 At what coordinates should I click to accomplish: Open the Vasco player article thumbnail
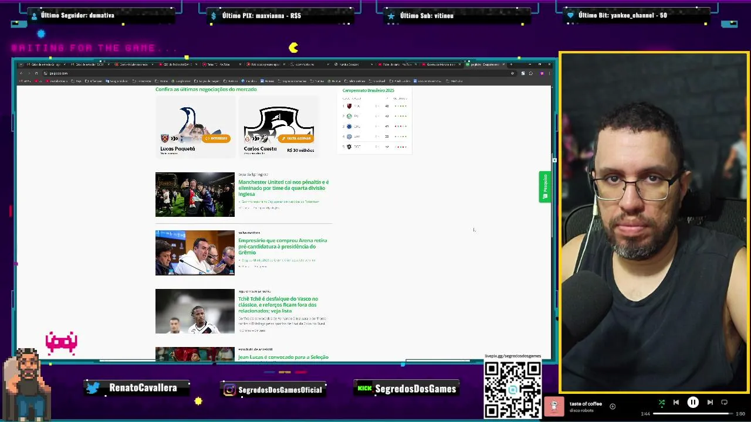[195, 311]
